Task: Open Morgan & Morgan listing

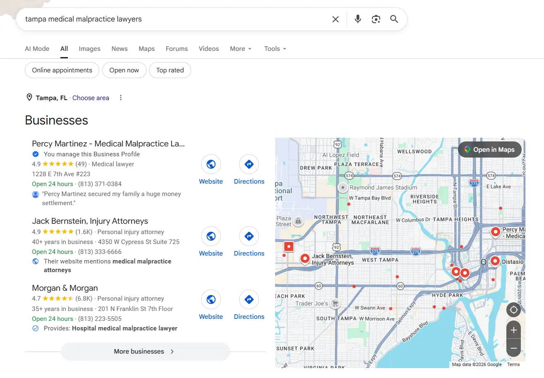Action: [x=65, y=288]
